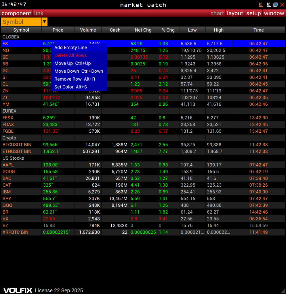Screen dimensions: 286x294
Task: Click the VX symbol cell
Action: pos(21,219)
